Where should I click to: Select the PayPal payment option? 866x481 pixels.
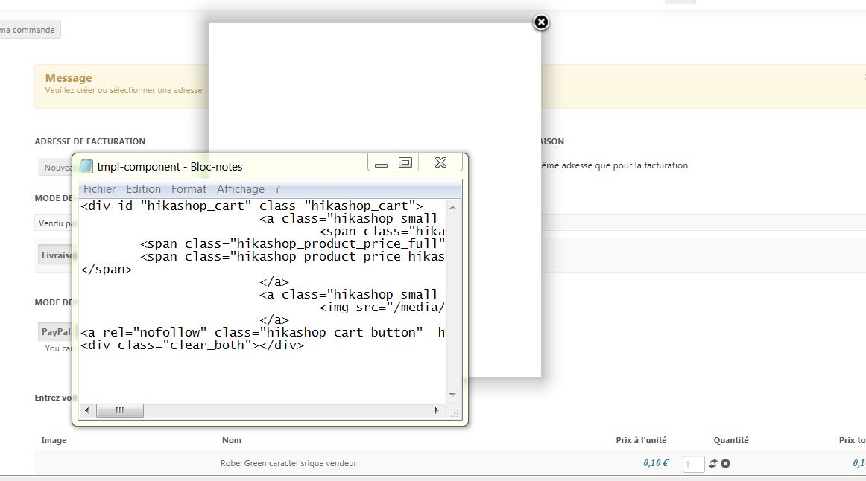click(55, 331)
